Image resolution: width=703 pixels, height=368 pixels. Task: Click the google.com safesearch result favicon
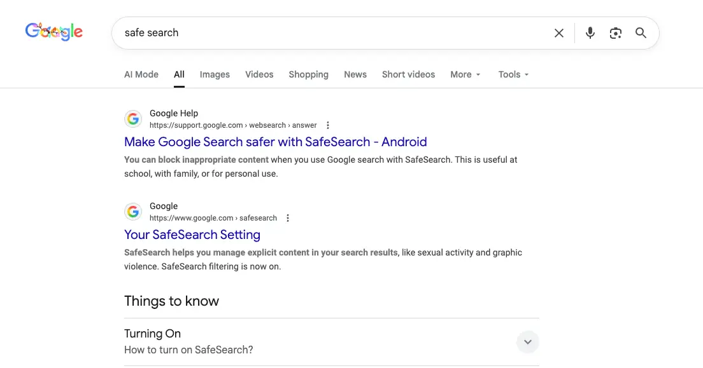tap(133, 211)
